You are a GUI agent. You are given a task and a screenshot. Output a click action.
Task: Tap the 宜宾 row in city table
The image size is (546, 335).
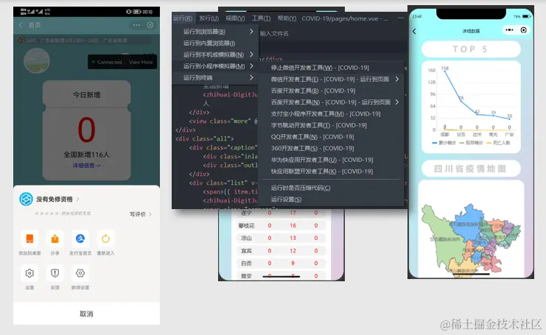point(281,250)
